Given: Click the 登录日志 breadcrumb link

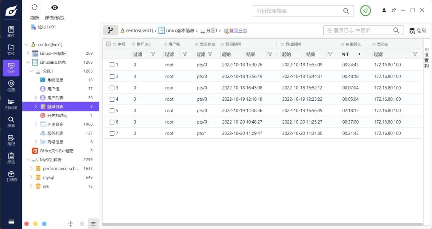Looking at the screenshot, I should pyautogui.click(x=238, y=31).
